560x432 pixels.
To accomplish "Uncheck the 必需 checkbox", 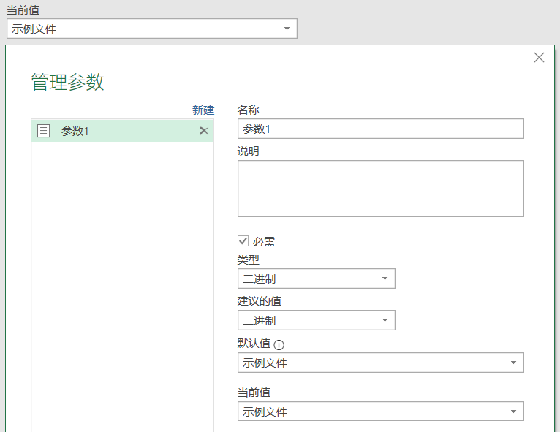I will coord(243,241).
